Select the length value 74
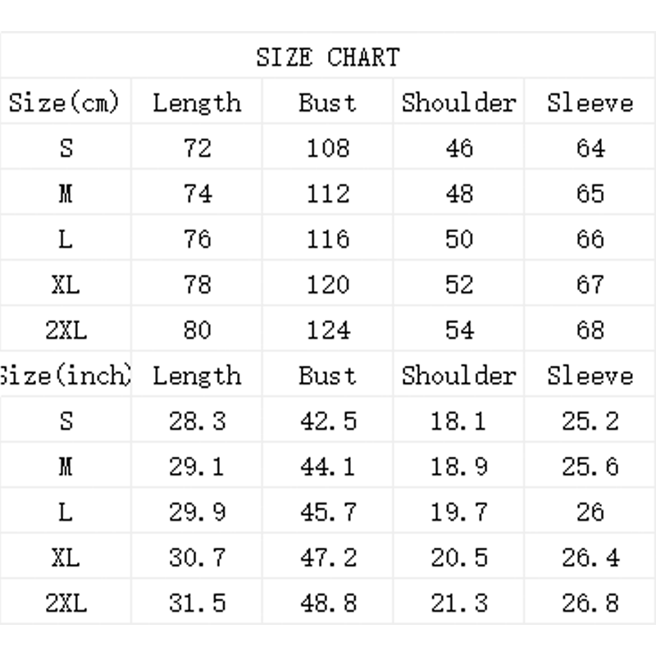Screen dimensions: 656x656 [197, 194]
